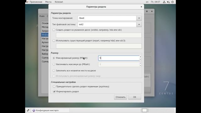Image resolution: width=201 pixels, height=113 pixels.
Task: Select Основ item in background sidebar
Action: (45, 23)
